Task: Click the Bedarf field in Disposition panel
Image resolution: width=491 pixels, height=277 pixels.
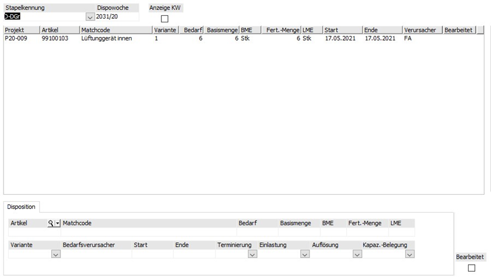Action: [x=257, y=232]
